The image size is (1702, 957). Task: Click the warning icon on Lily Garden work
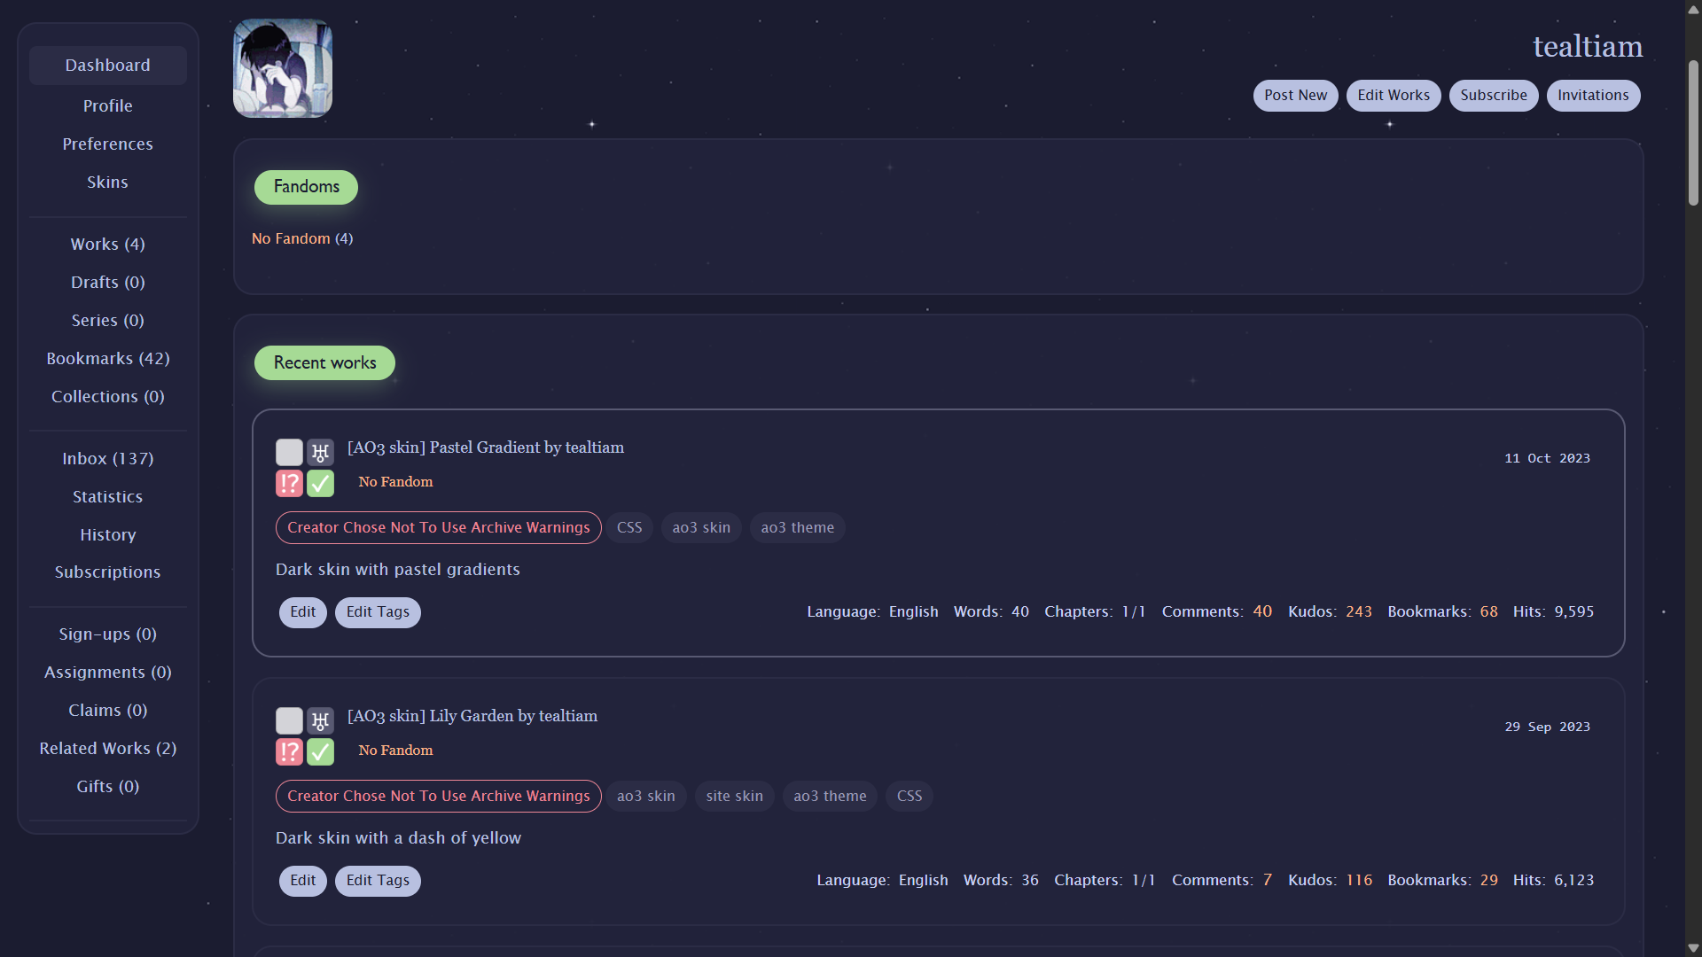[x=289, y=752]
